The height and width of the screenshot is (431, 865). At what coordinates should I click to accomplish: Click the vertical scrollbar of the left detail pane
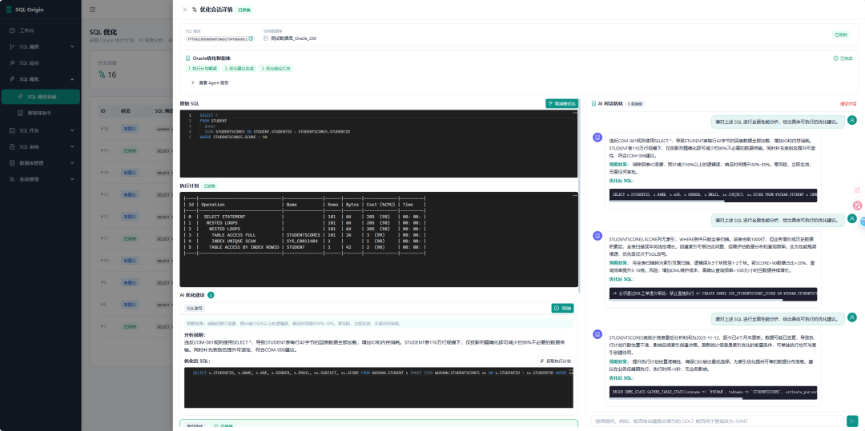click(x=579, y=197)
